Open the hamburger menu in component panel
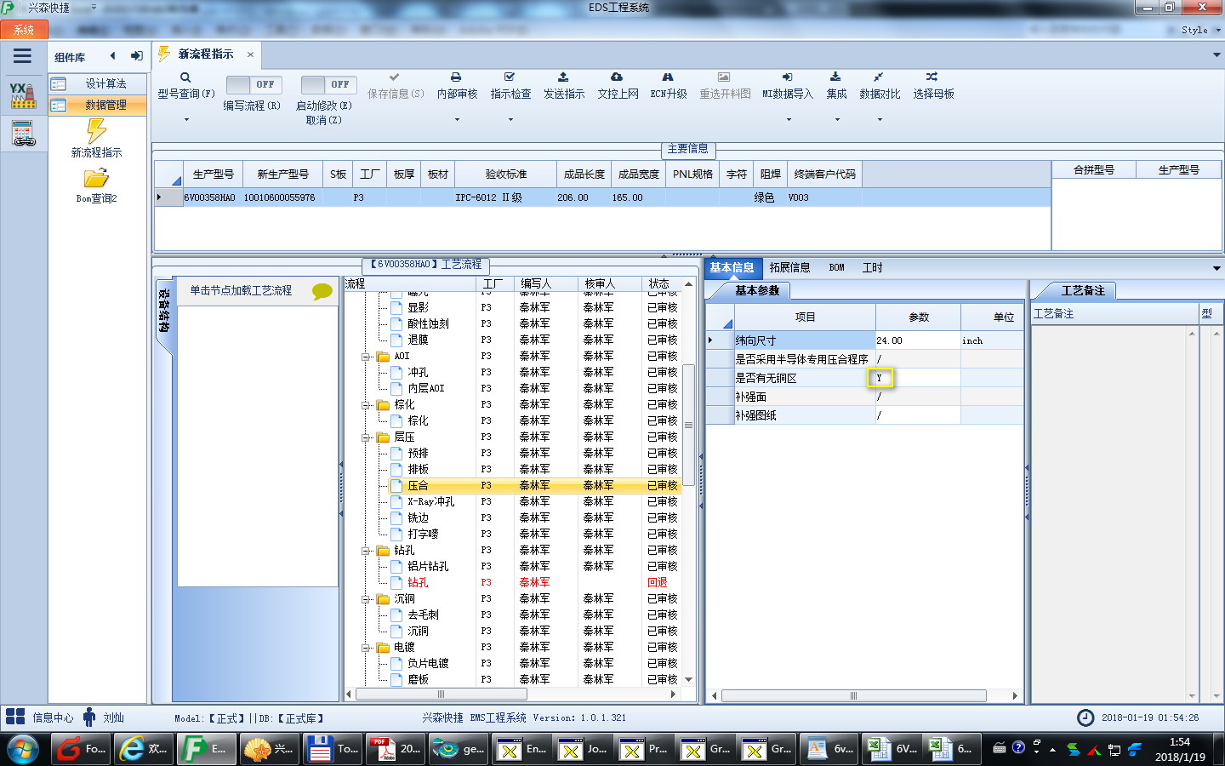 (22, 56)
